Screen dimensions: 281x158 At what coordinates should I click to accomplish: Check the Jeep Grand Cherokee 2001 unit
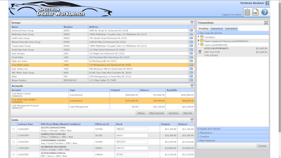(13, 142)
